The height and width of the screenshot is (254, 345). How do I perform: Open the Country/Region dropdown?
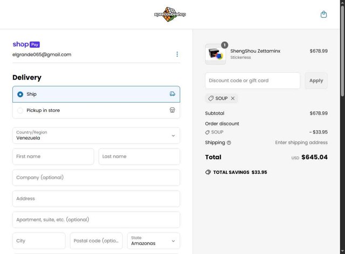click(x=96, y=136)
